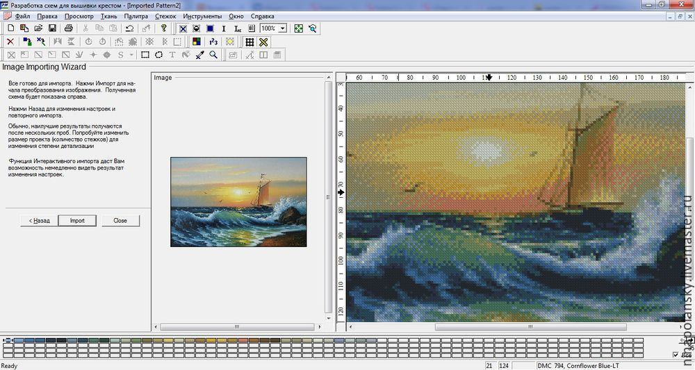Select the full cross stitch tool
Screen dimensions: 695x370
pyautogui.click(x=11, y=55)
